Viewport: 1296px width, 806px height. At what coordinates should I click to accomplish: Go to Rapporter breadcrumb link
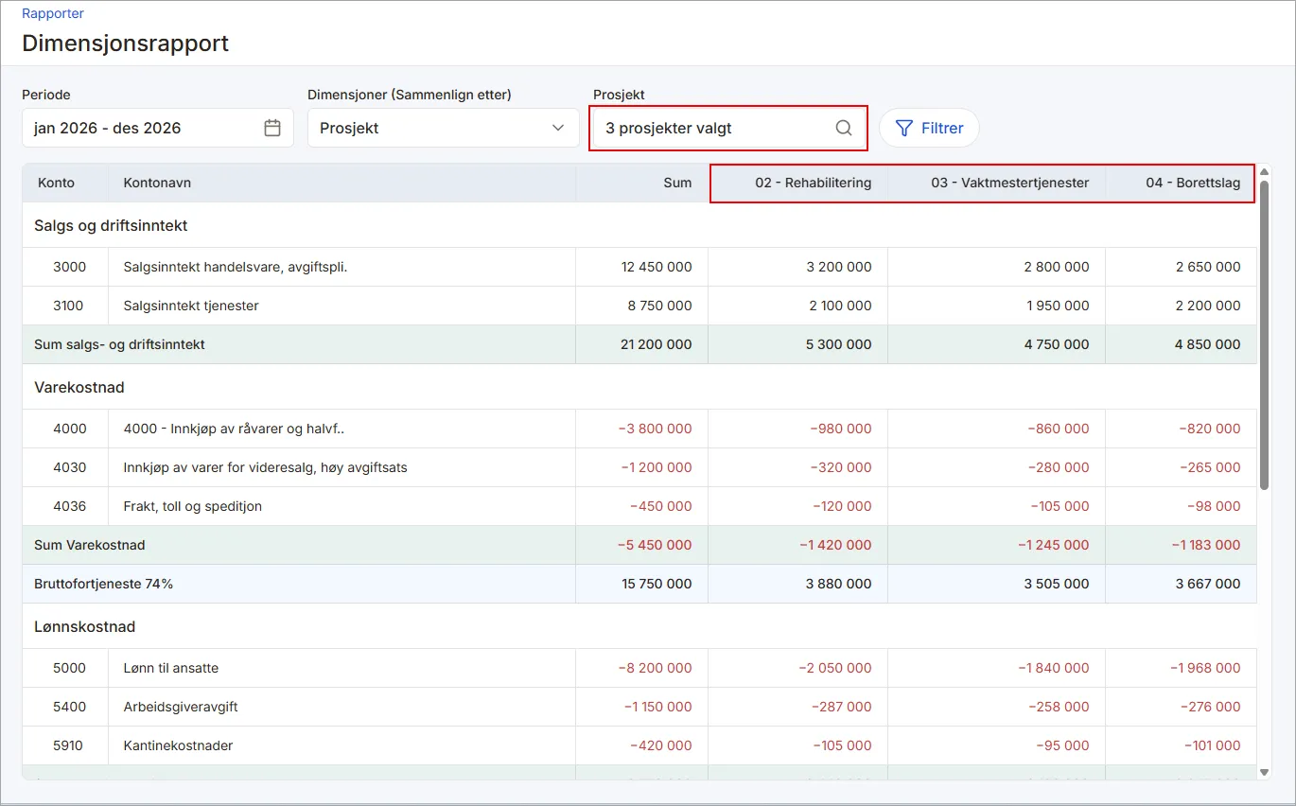53,14
